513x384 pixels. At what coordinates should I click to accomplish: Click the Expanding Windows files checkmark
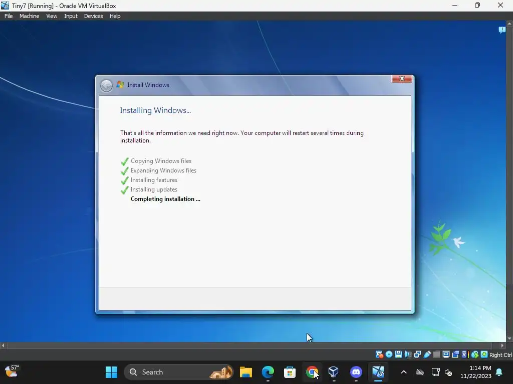click(x=124, y=171)
